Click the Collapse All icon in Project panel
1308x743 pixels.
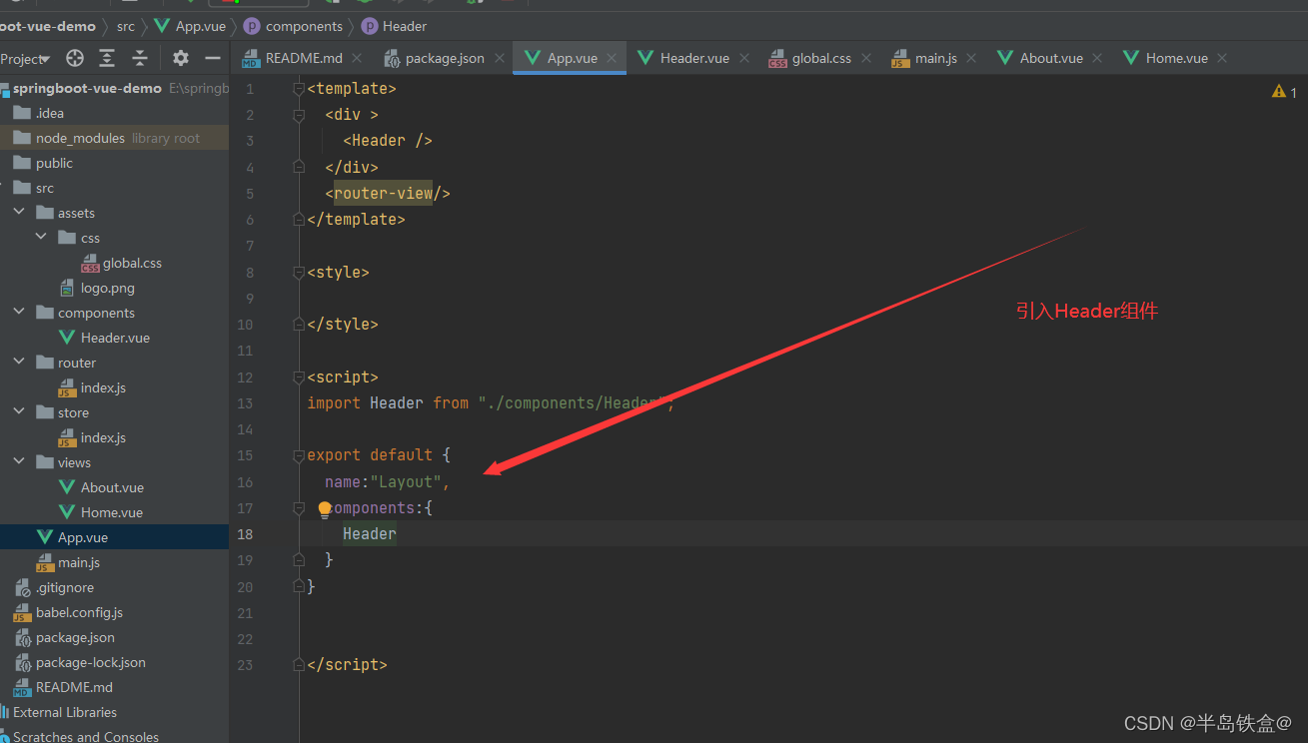click(140, 58)
